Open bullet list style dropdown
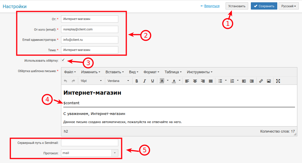 point(226,81)
